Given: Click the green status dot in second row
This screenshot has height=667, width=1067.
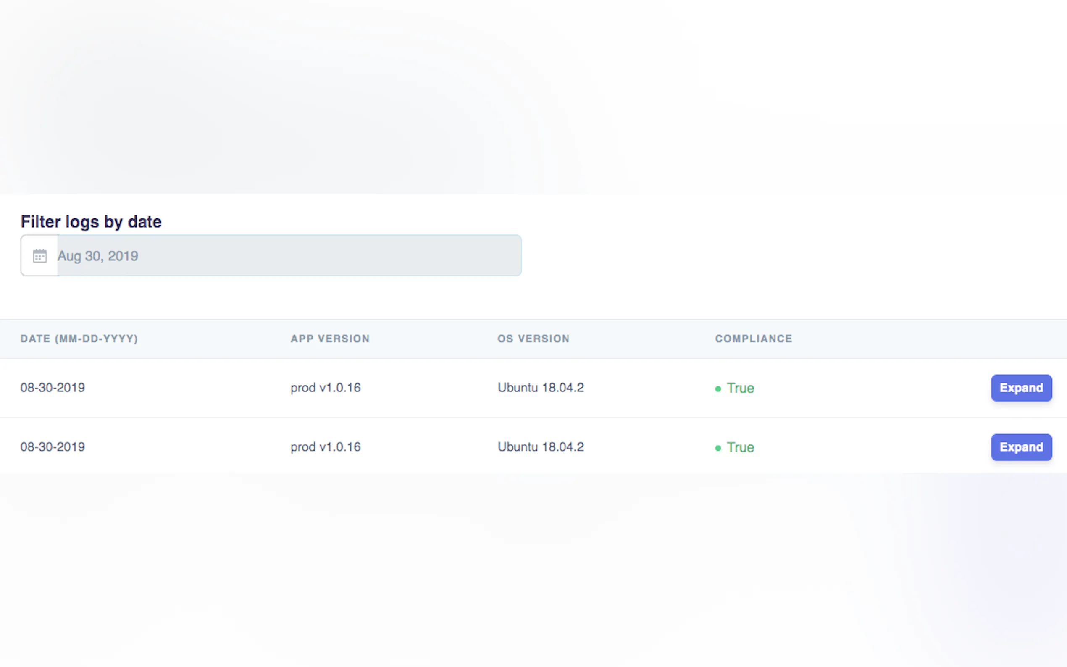Looking at the screenshot, I should [717, 448].
